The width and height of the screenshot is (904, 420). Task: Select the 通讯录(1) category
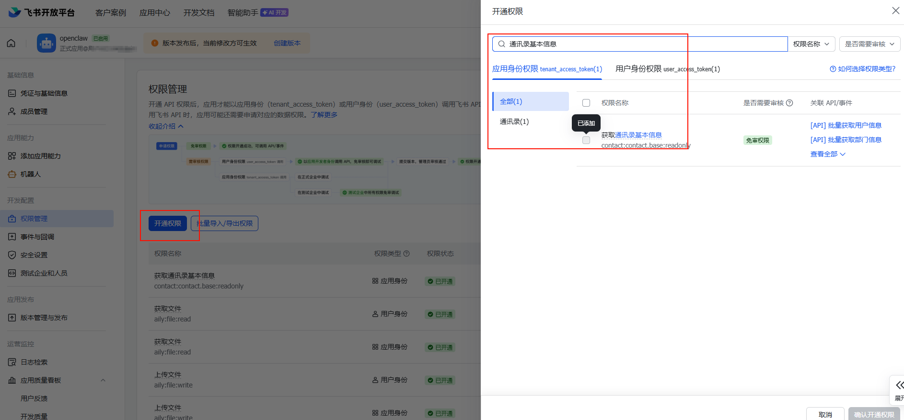click(x=514, y=122)
